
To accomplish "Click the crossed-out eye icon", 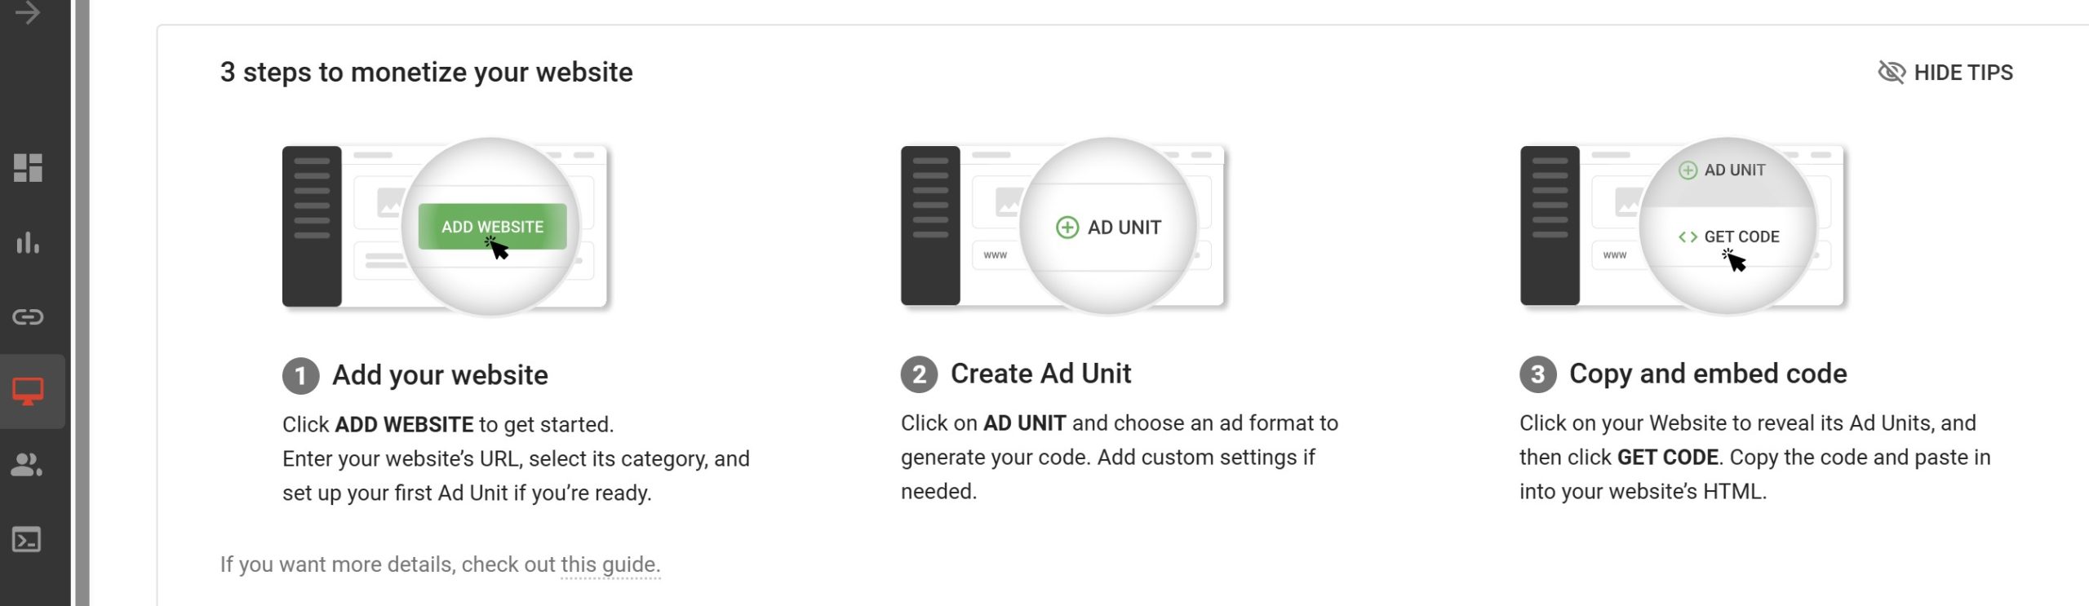I will coord(1892,73).
